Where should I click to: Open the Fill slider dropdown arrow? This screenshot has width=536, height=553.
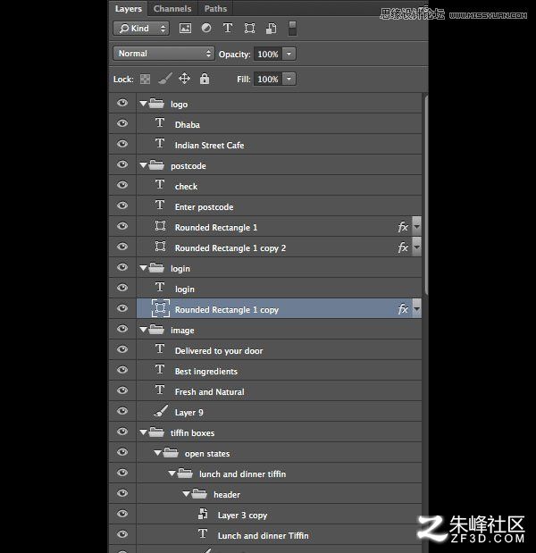point(289,79)
